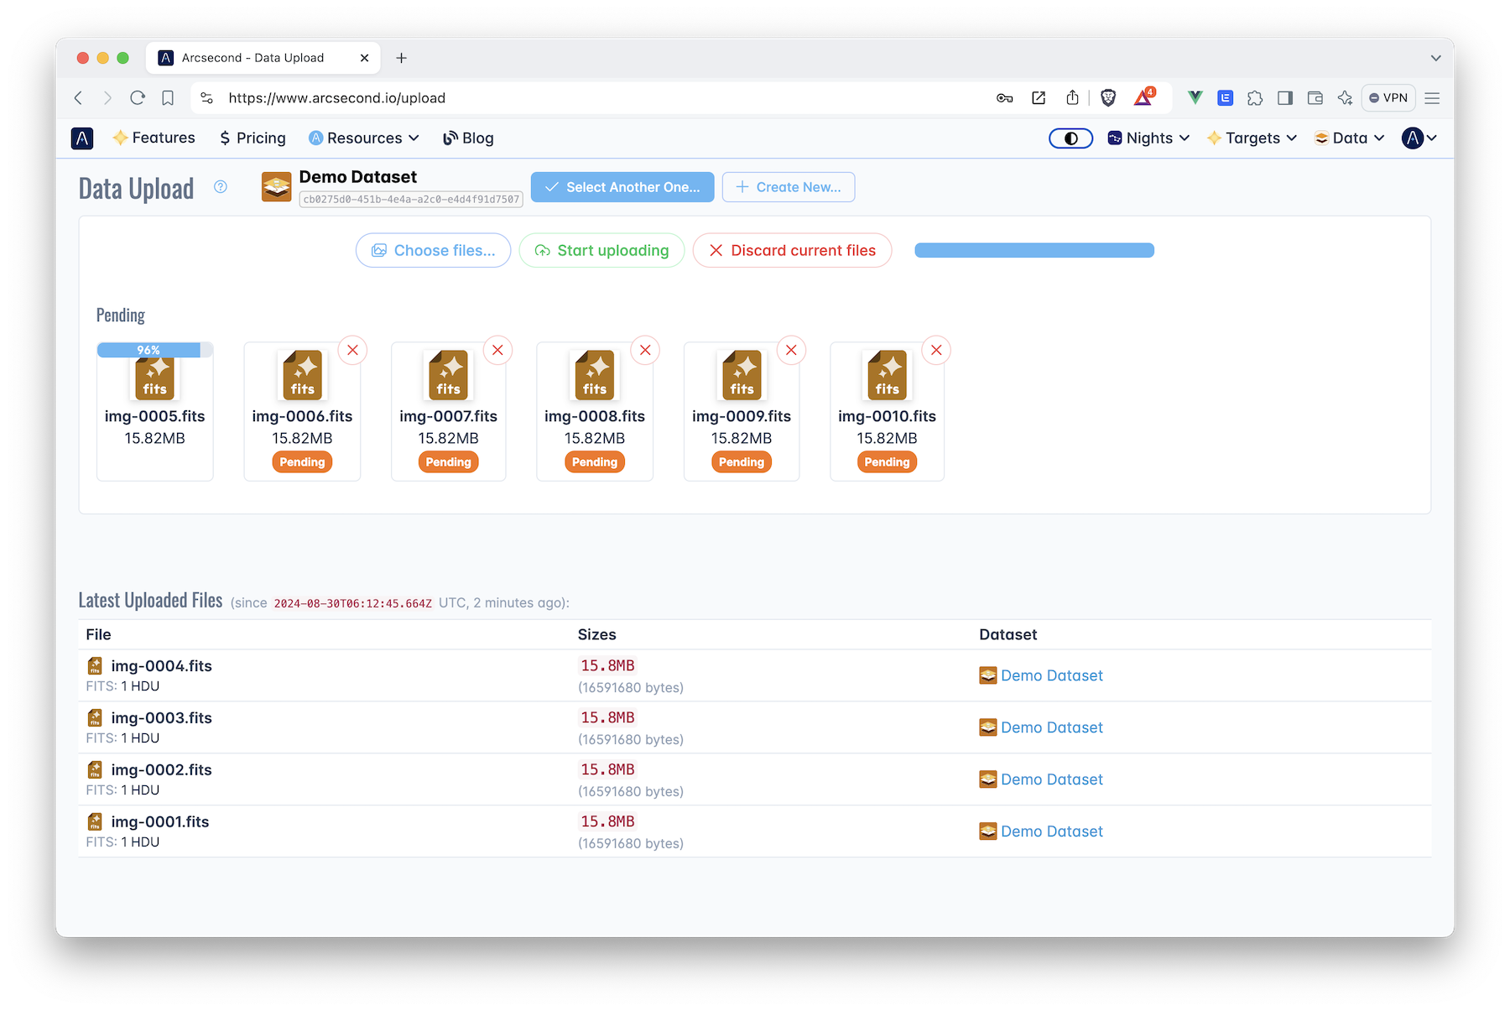Open the Demo Dataset link for img-0003.fits

tap(1051, 727)
